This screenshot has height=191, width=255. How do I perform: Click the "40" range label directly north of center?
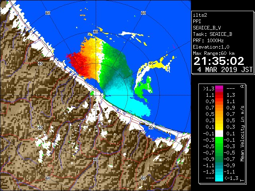click(96, 32)
